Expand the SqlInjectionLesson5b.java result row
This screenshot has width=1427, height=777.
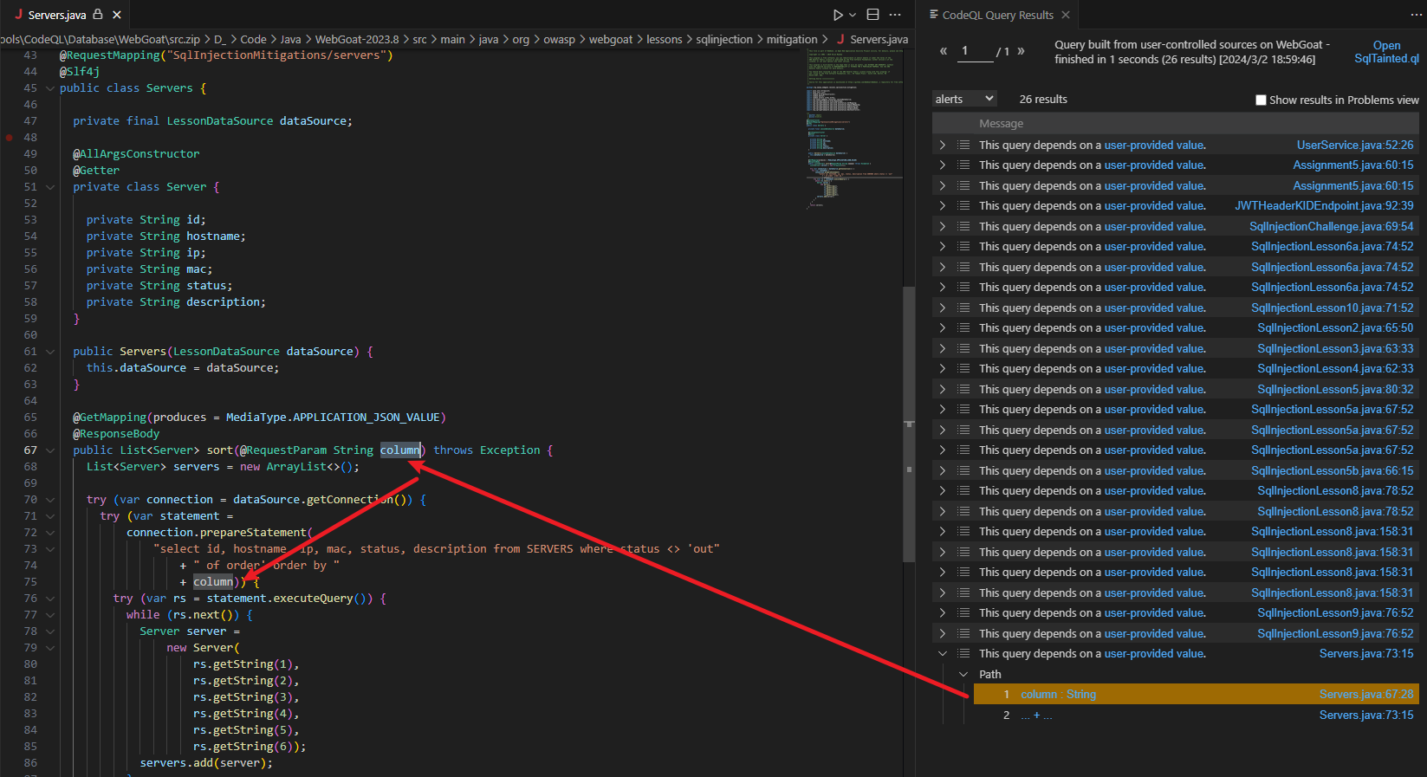coord(943,470)
